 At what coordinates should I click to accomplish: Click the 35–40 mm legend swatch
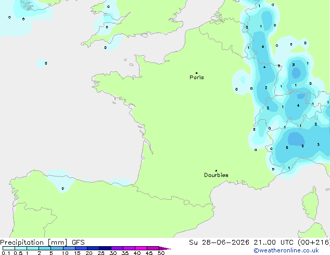point(129,248)
